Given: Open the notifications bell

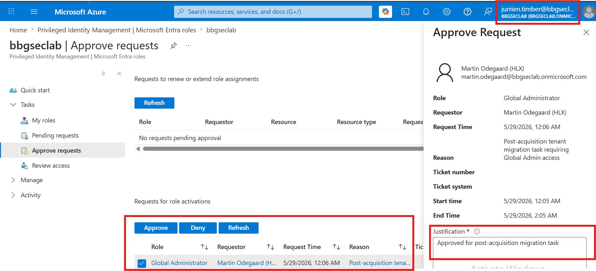Looking at the screenshot, I should [426, 12].
